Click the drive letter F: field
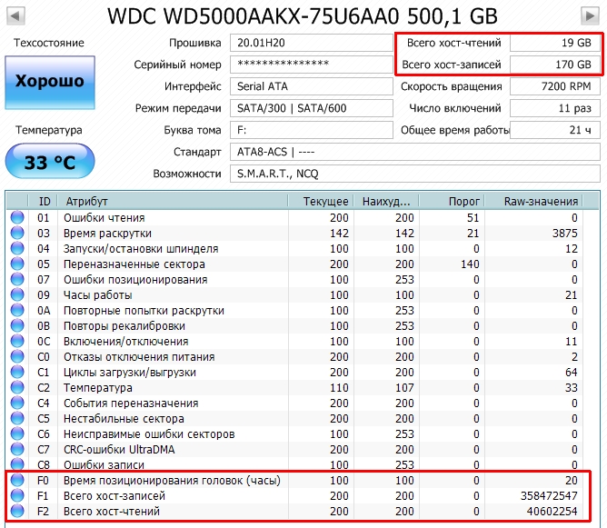The height and width of the screenshot is (528, 607). [x=312, y=130]
